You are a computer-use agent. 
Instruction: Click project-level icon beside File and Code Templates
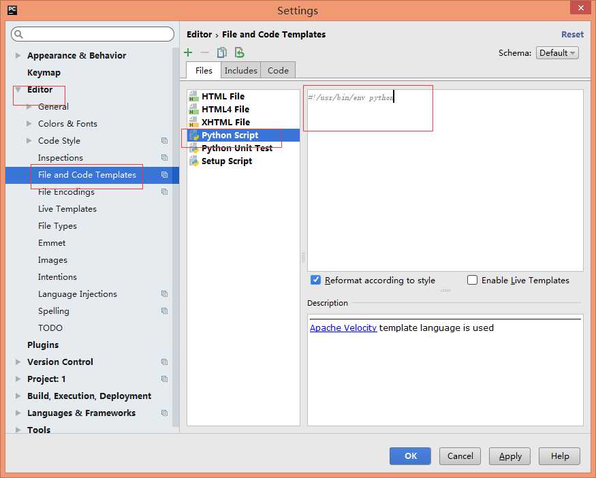[x=164, y=174]
